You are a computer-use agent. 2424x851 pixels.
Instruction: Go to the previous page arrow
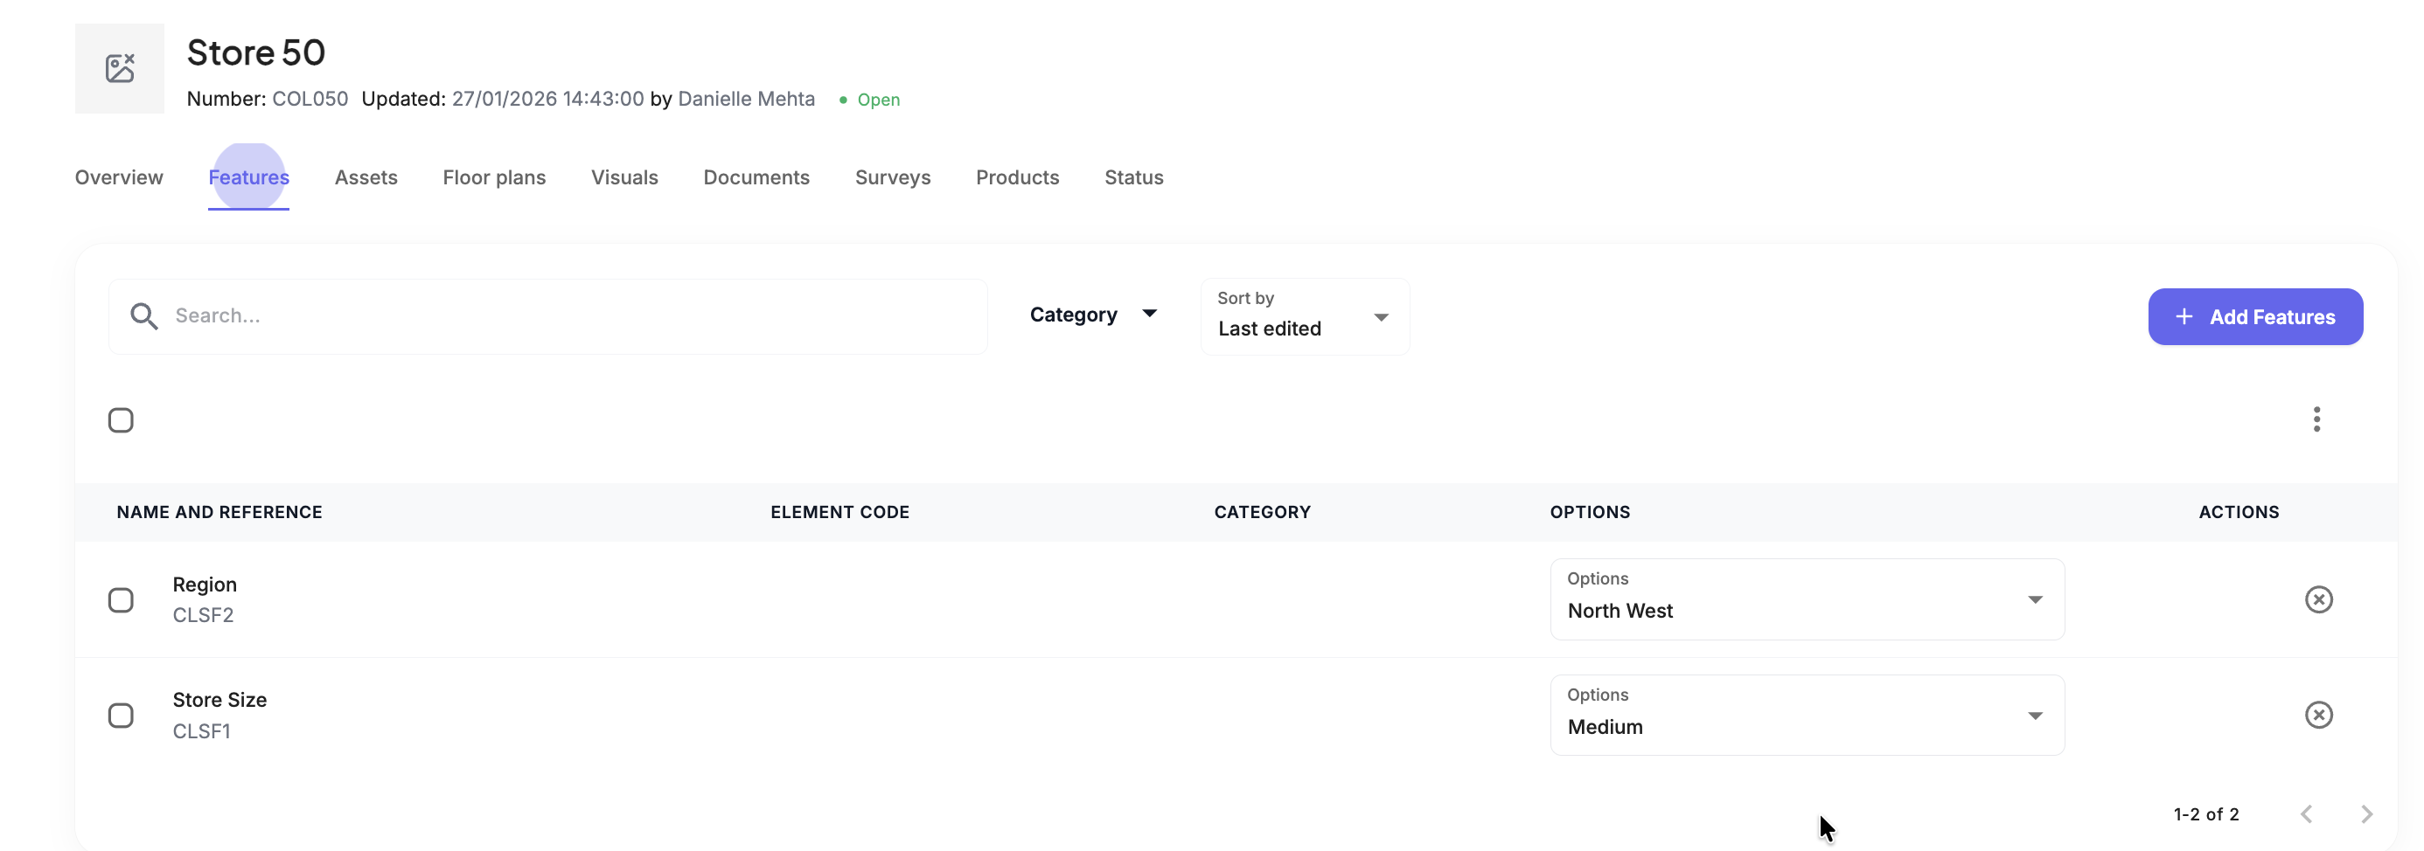click(2306, 814)
